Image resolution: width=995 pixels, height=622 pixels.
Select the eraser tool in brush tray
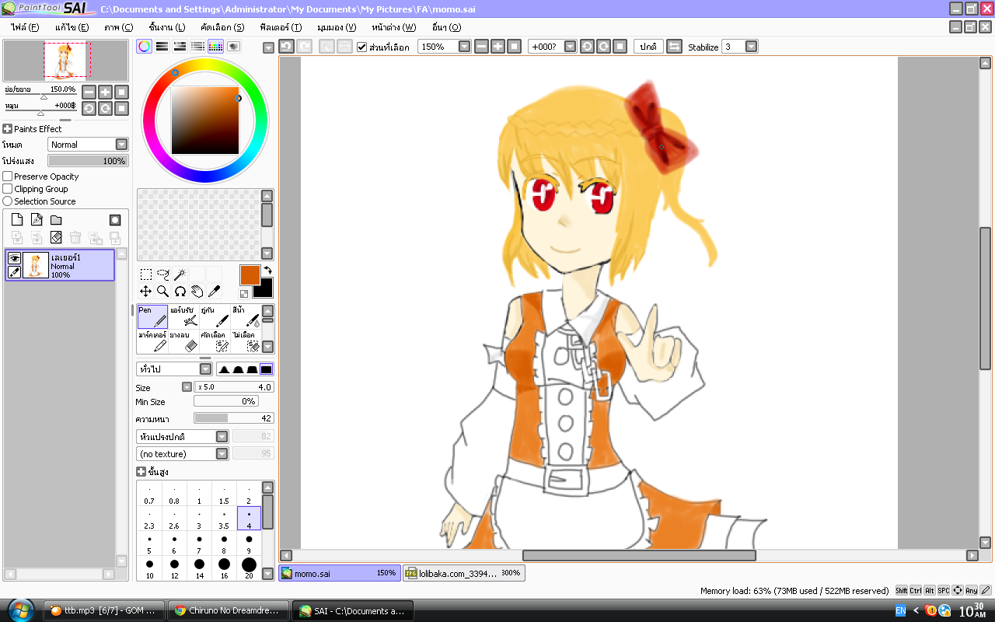coord(183,341)
